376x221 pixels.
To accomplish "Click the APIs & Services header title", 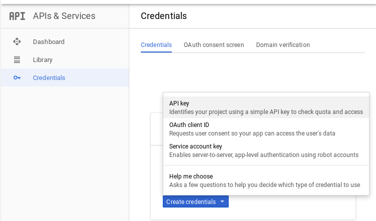I will coord(64,16).
